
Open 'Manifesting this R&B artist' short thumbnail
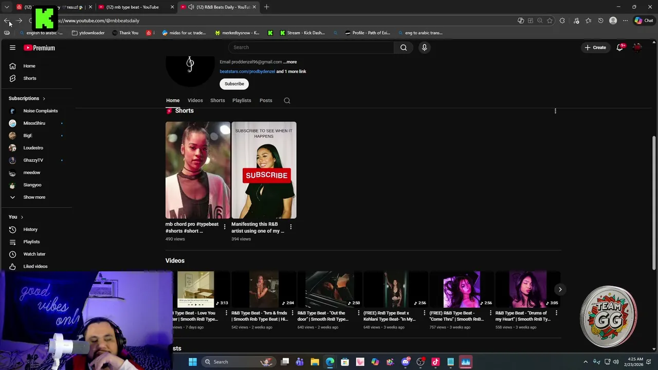(264, 170)
